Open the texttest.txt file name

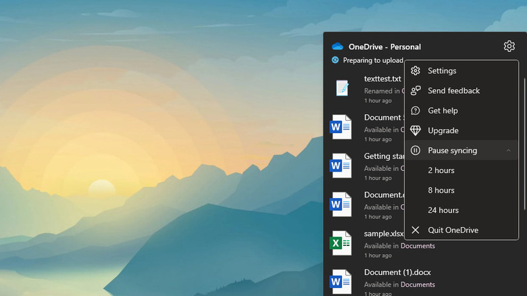(x=382, y=79)
